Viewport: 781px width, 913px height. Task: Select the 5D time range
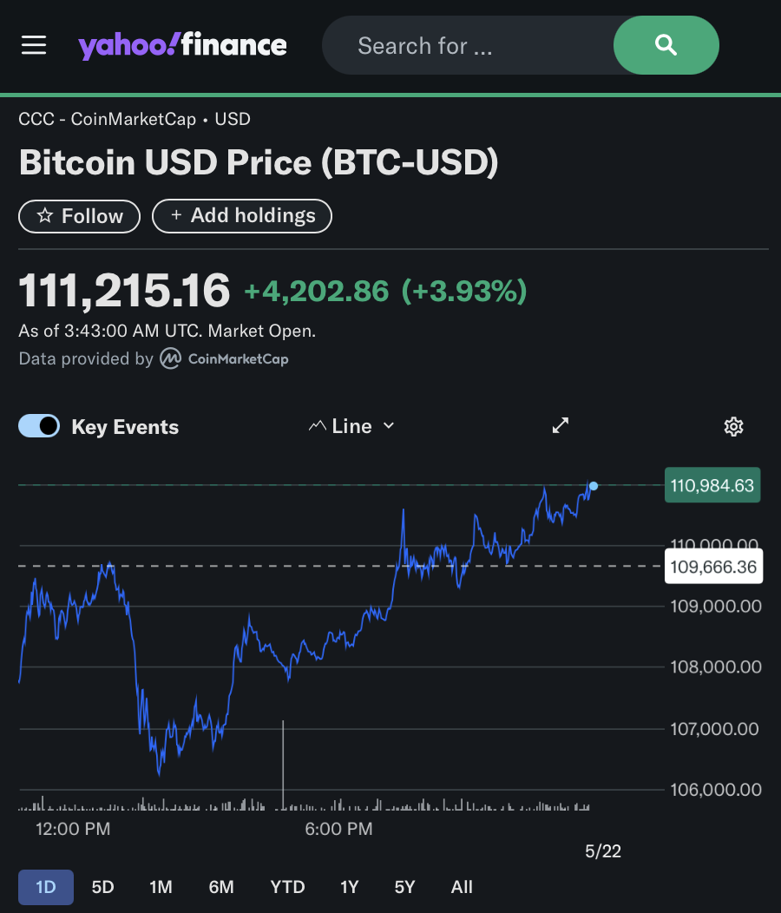(103, 887)
